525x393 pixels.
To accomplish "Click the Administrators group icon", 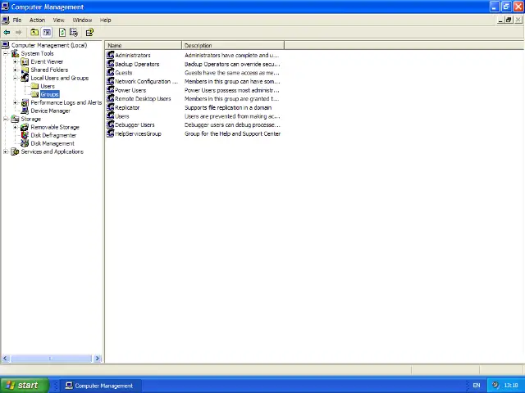I will pos(110,55).
